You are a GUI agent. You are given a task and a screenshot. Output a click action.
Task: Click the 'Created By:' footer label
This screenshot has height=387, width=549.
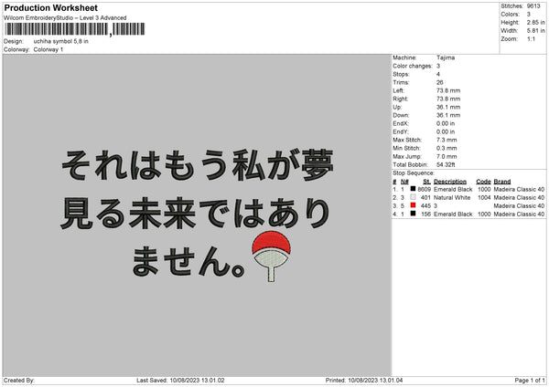(x=19, y=380)
